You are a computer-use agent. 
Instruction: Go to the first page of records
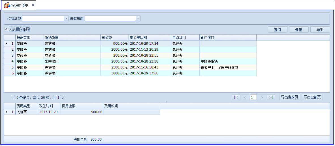tap(236, 97)
